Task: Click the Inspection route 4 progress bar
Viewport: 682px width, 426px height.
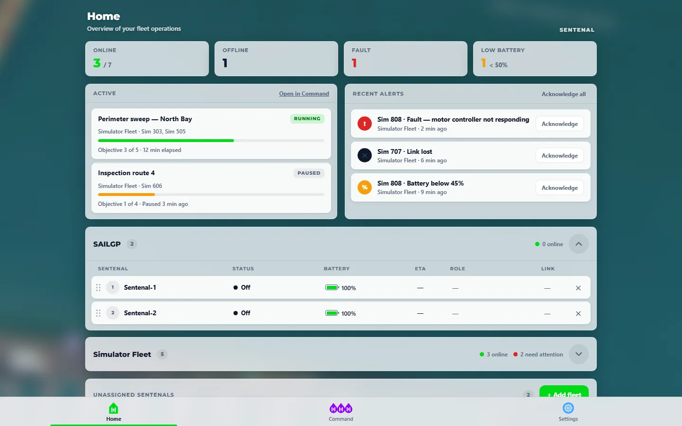Action: coord(211,195)
